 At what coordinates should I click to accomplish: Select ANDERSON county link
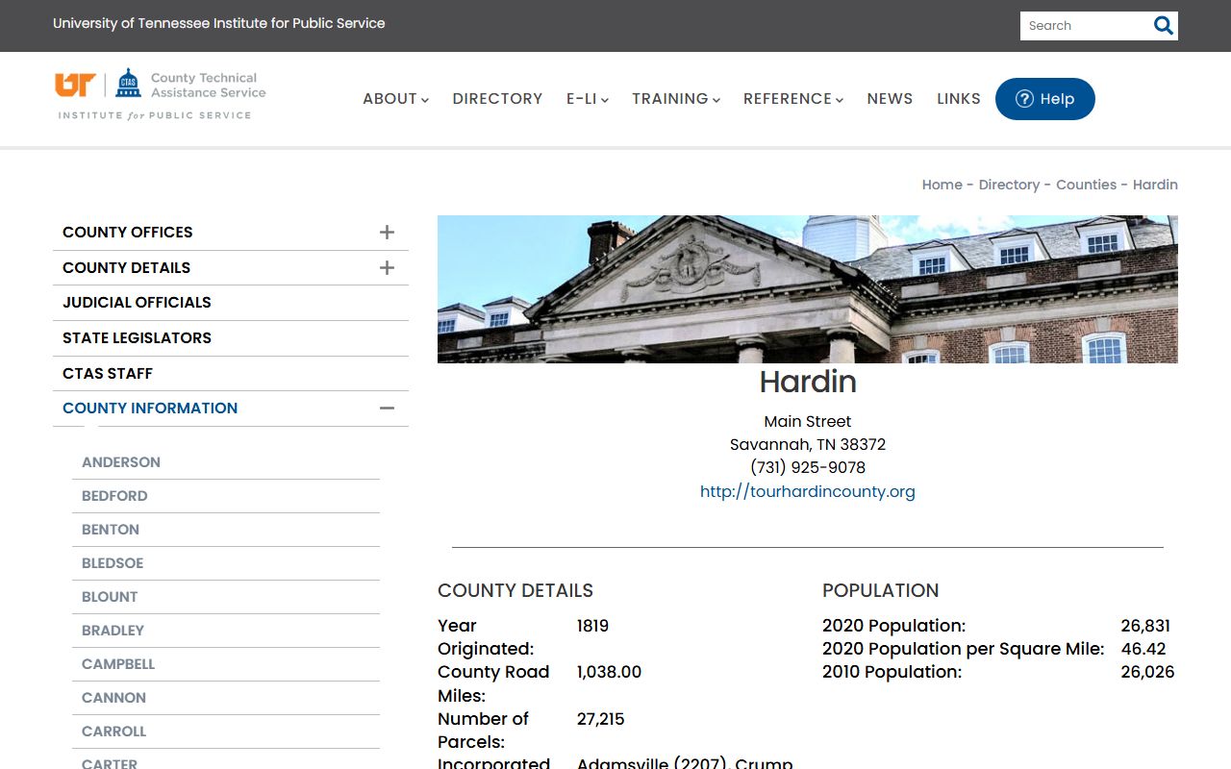(x=121, y=462)
